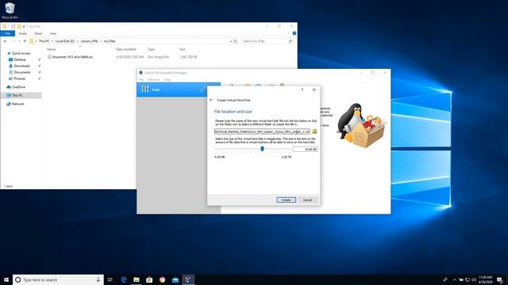Screen dimensions: 508x285
Task: Open Task View from the taskbar
Action: pos(110,279)
